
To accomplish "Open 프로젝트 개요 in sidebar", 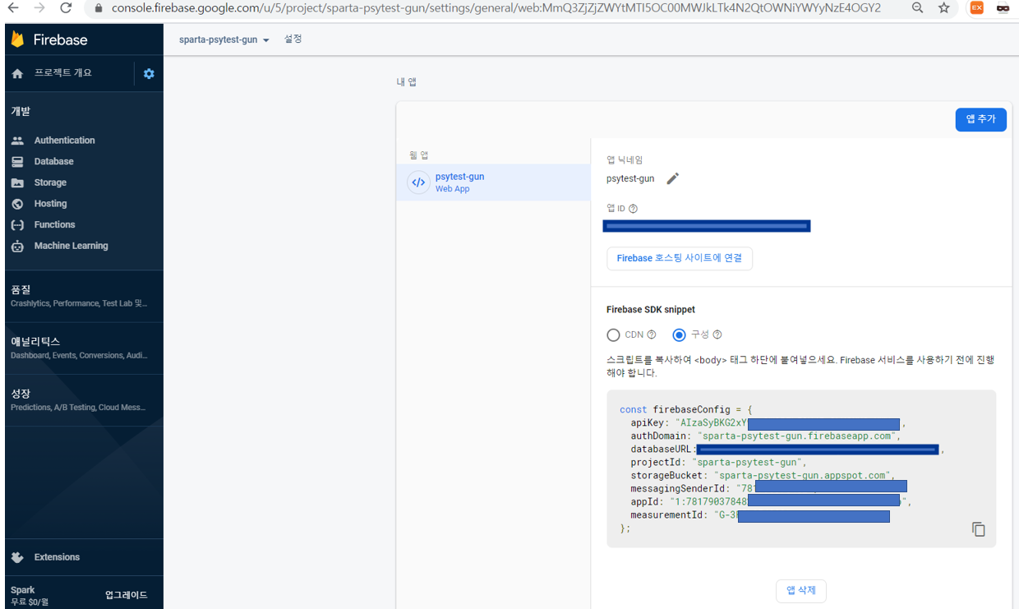I will pos(63,73).
